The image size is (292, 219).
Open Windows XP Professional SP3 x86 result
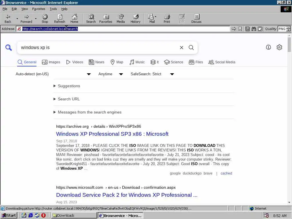tap(112, 134)
